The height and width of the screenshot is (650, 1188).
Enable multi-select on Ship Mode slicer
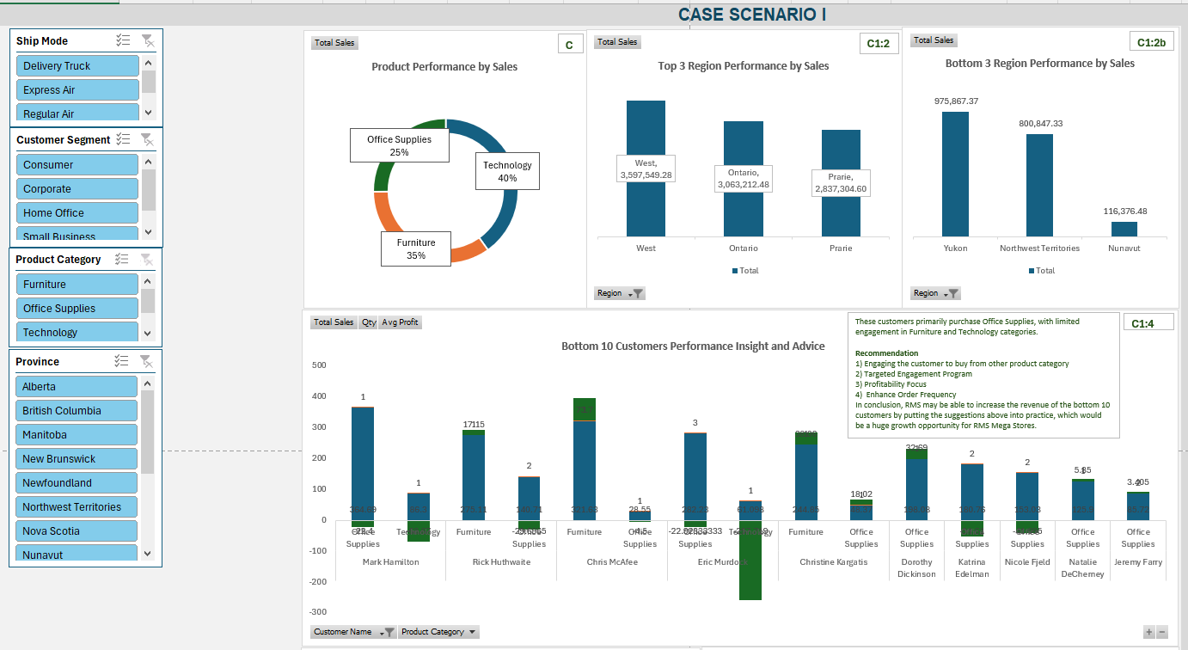click(x=123, y=40)
